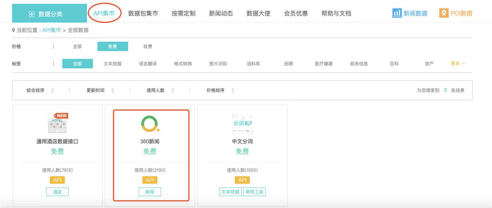This screenshot has height=208, width=492.
Task: Open the 数据包集市 tab
Action: [x=143, y=13]
